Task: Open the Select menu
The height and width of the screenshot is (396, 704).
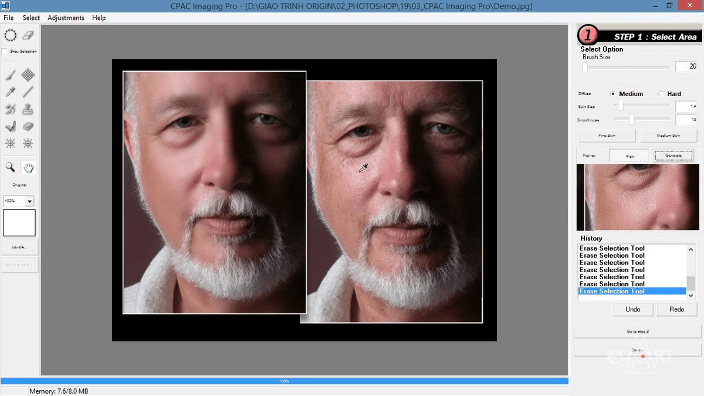Action: point(31,18)
